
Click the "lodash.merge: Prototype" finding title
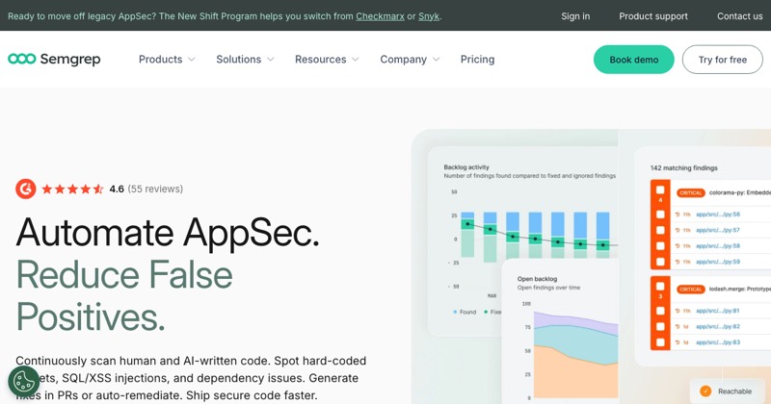tap(739, 290)
